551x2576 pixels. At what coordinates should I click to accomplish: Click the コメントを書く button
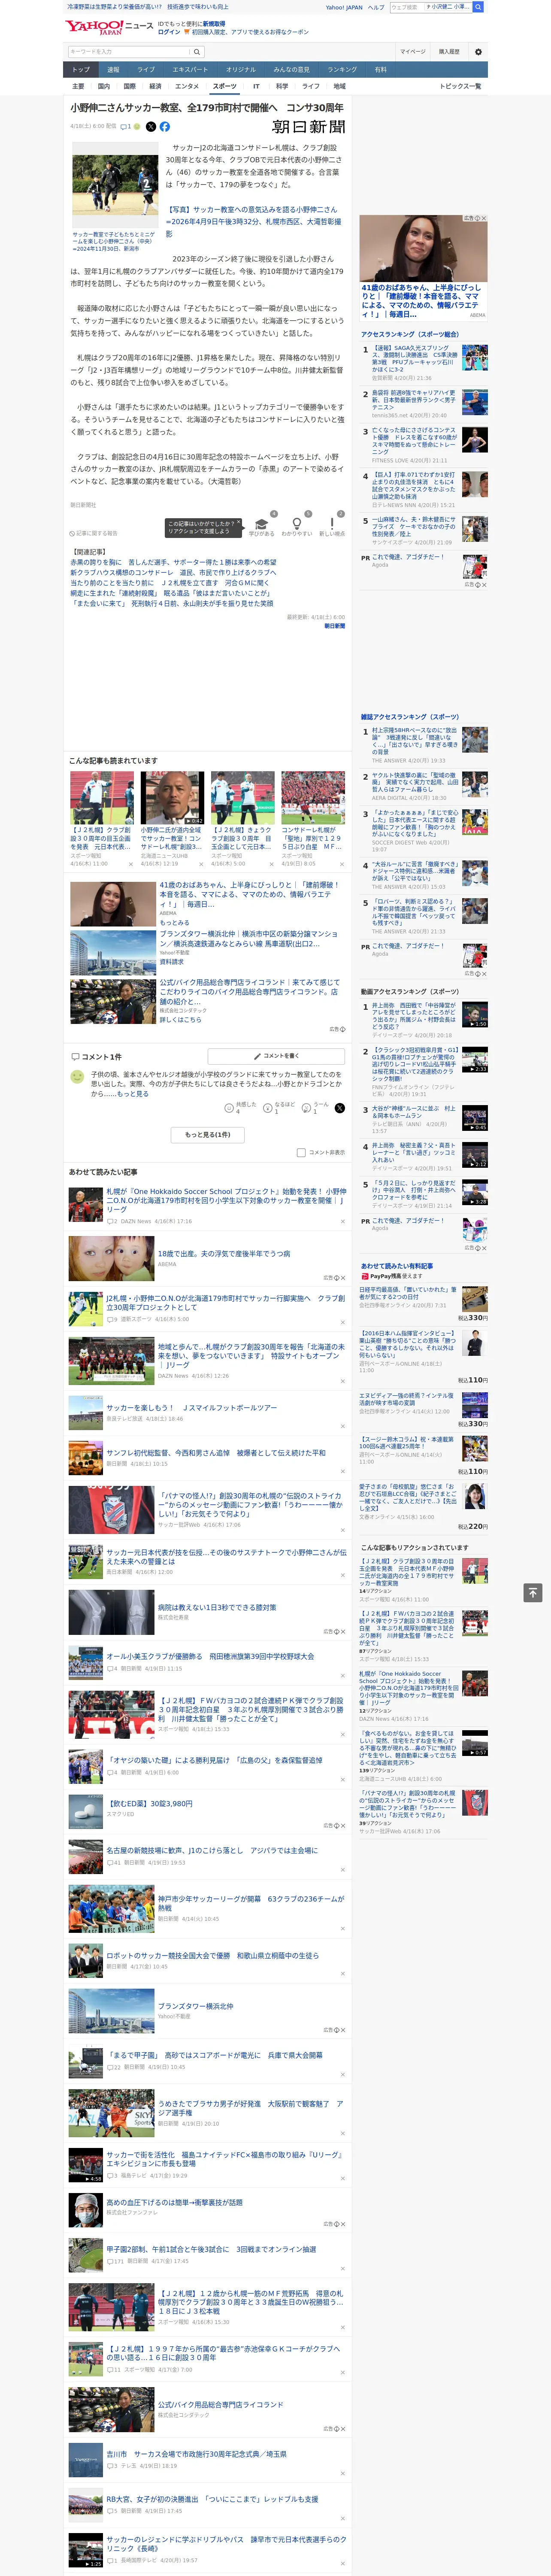(x=276, y=1056)
